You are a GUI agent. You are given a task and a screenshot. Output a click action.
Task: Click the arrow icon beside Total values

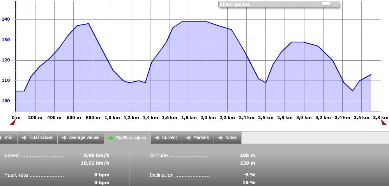click(24, 138)
